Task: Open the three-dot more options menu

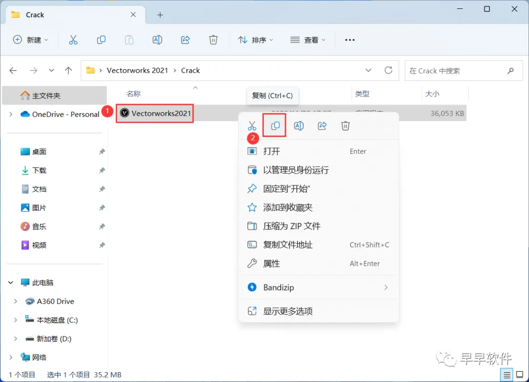Action: click(x=350, y=40)
